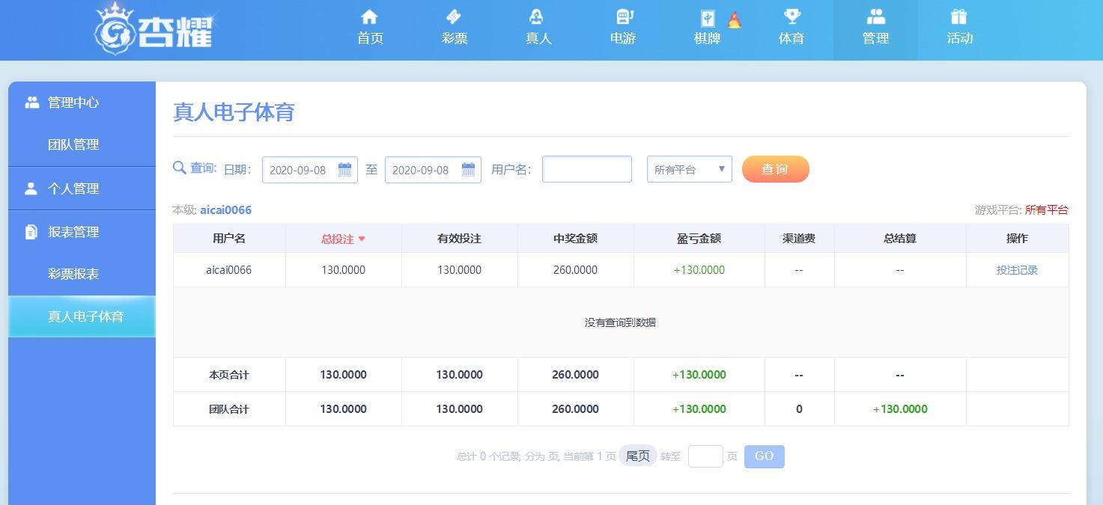This screenshot has height=505, width=1103.
Task: Open the end date calendar icon
Action: [x=468, y=169]
